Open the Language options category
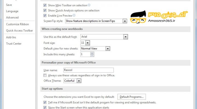The image size is (197, 109). click(x=12, y=11)
